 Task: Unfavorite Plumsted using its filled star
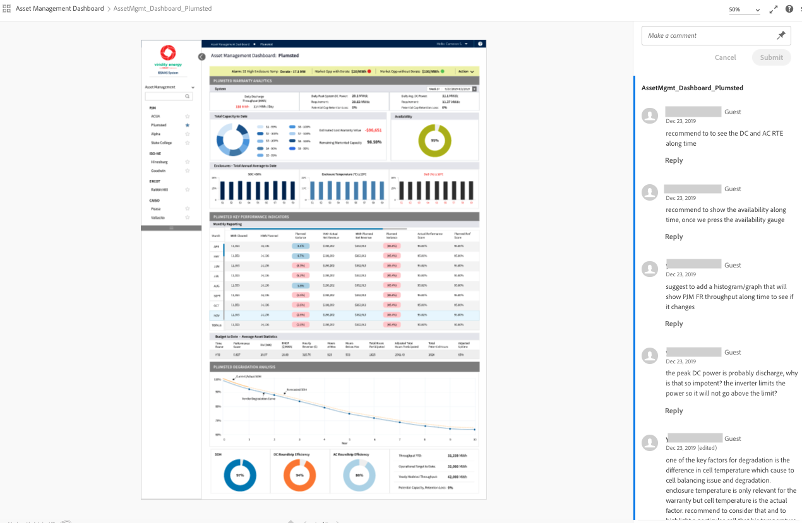[188, 126]
